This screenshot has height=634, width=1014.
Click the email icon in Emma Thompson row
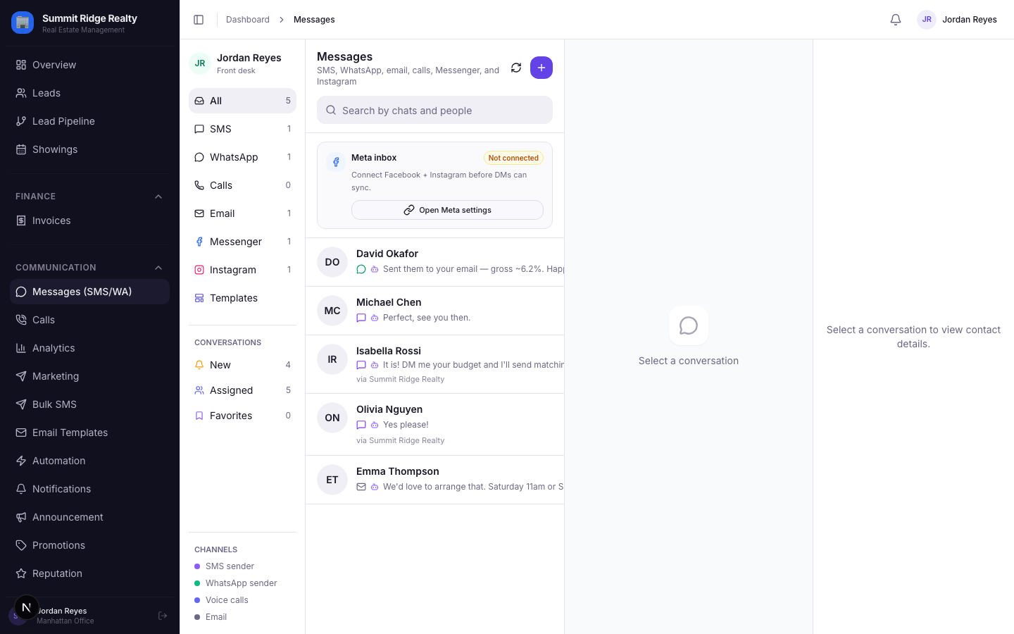pyautogui.click(x=361, y=487)
